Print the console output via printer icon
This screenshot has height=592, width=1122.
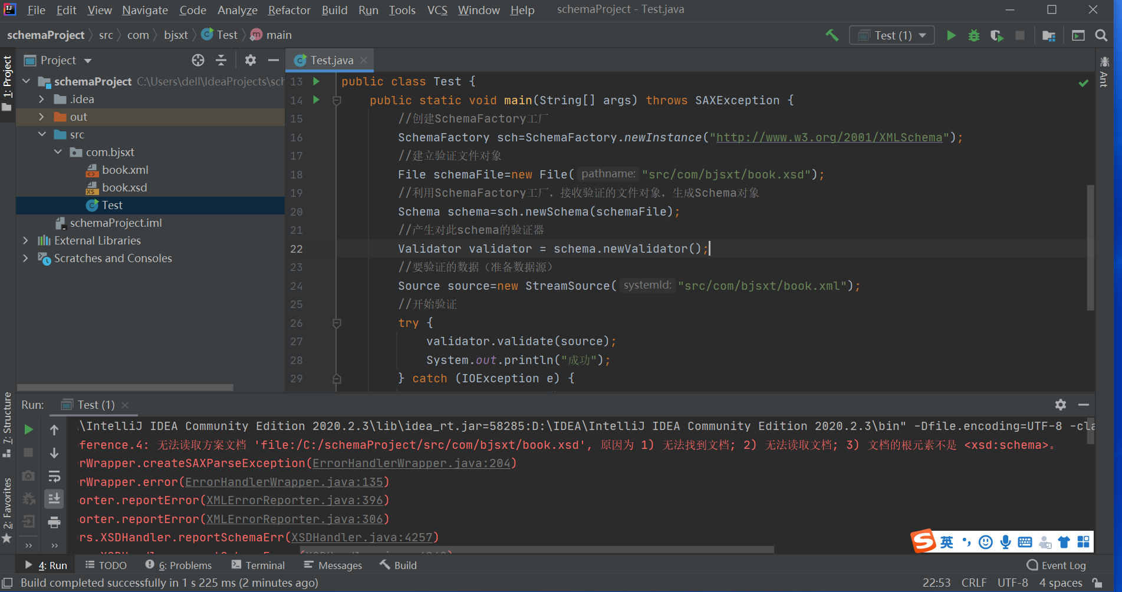coord(54,522)
